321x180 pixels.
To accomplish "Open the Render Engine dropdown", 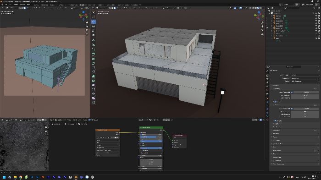I will [x=305, y=75].
